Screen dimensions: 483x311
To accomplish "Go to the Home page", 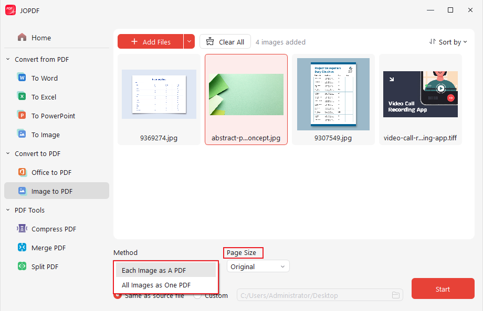I will click(41, 38).
